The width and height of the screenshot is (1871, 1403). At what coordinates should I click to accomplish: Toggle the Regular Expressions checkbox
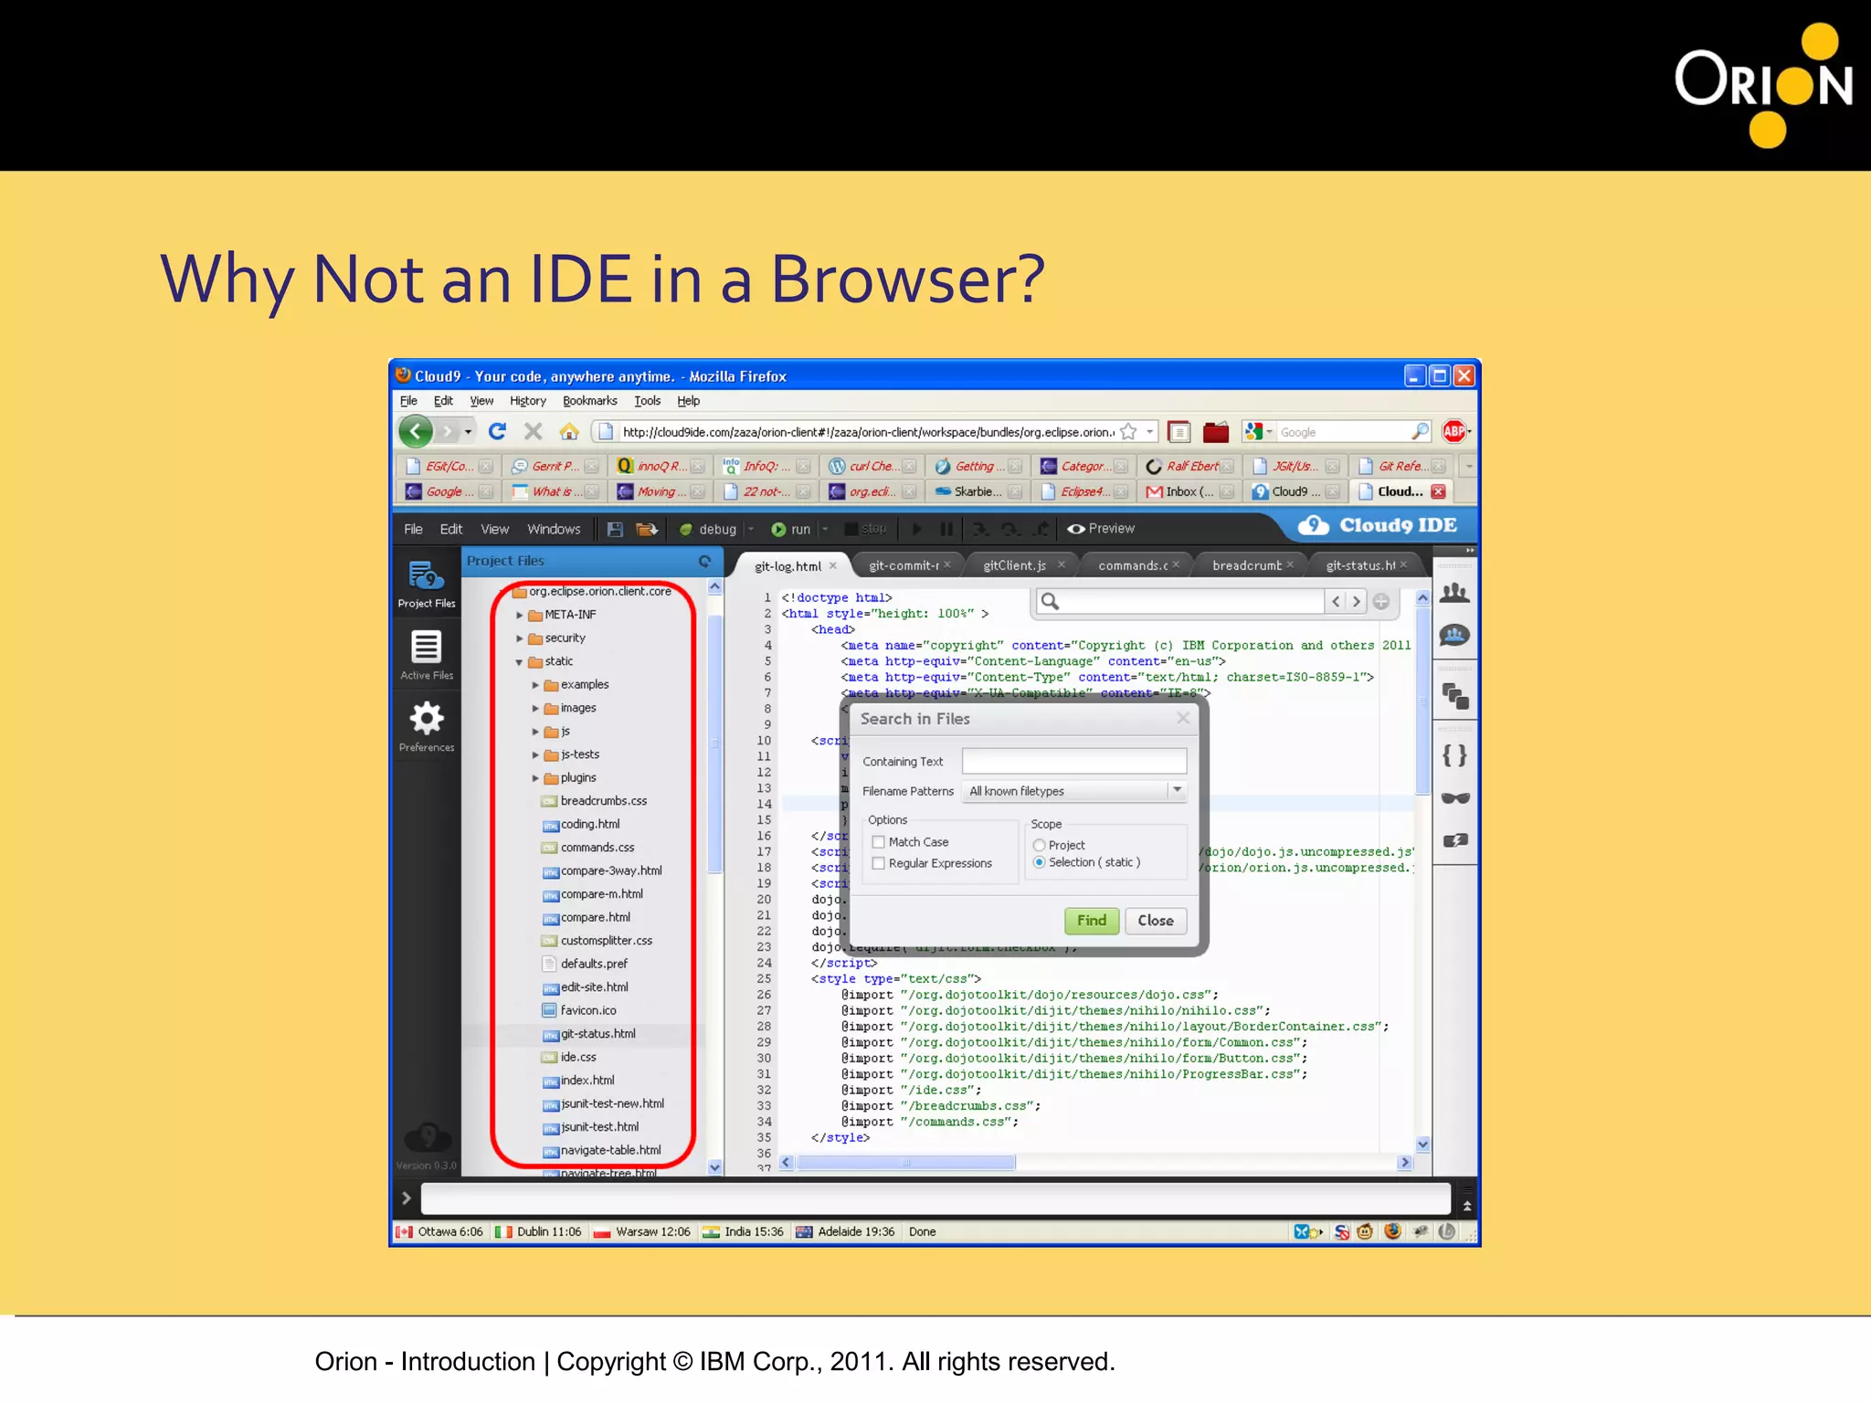879,863
